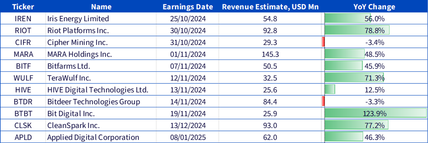Click revenue estimate value 25.9
The height and width of the screenshot is (143, 428).
pos(270,113)
